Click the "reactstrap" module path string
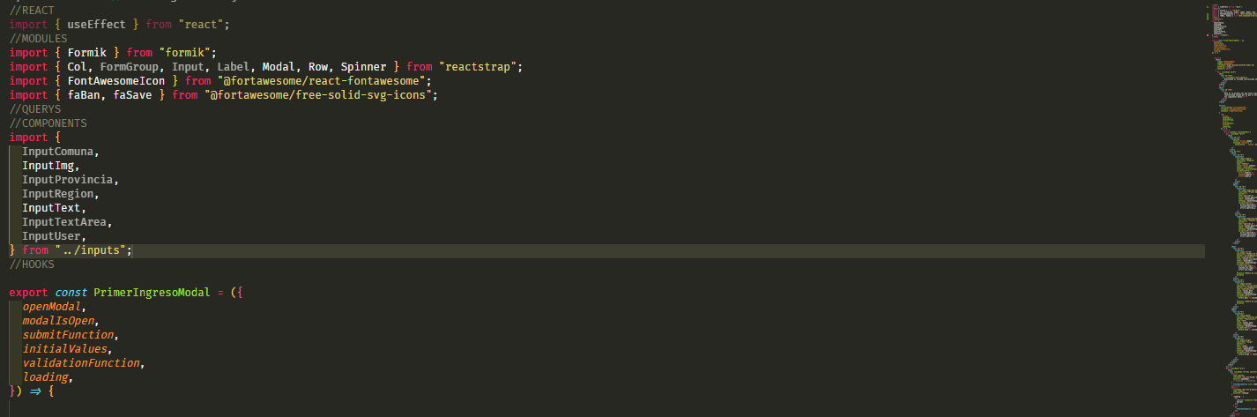 pyautogui.click(x=481, y=67)
